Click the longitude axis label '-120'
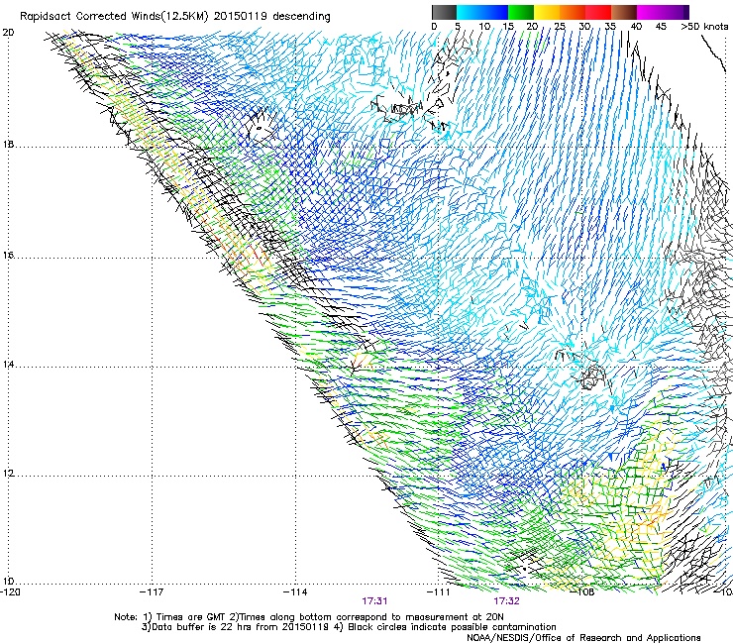733x644 pixels. point(10,592)
